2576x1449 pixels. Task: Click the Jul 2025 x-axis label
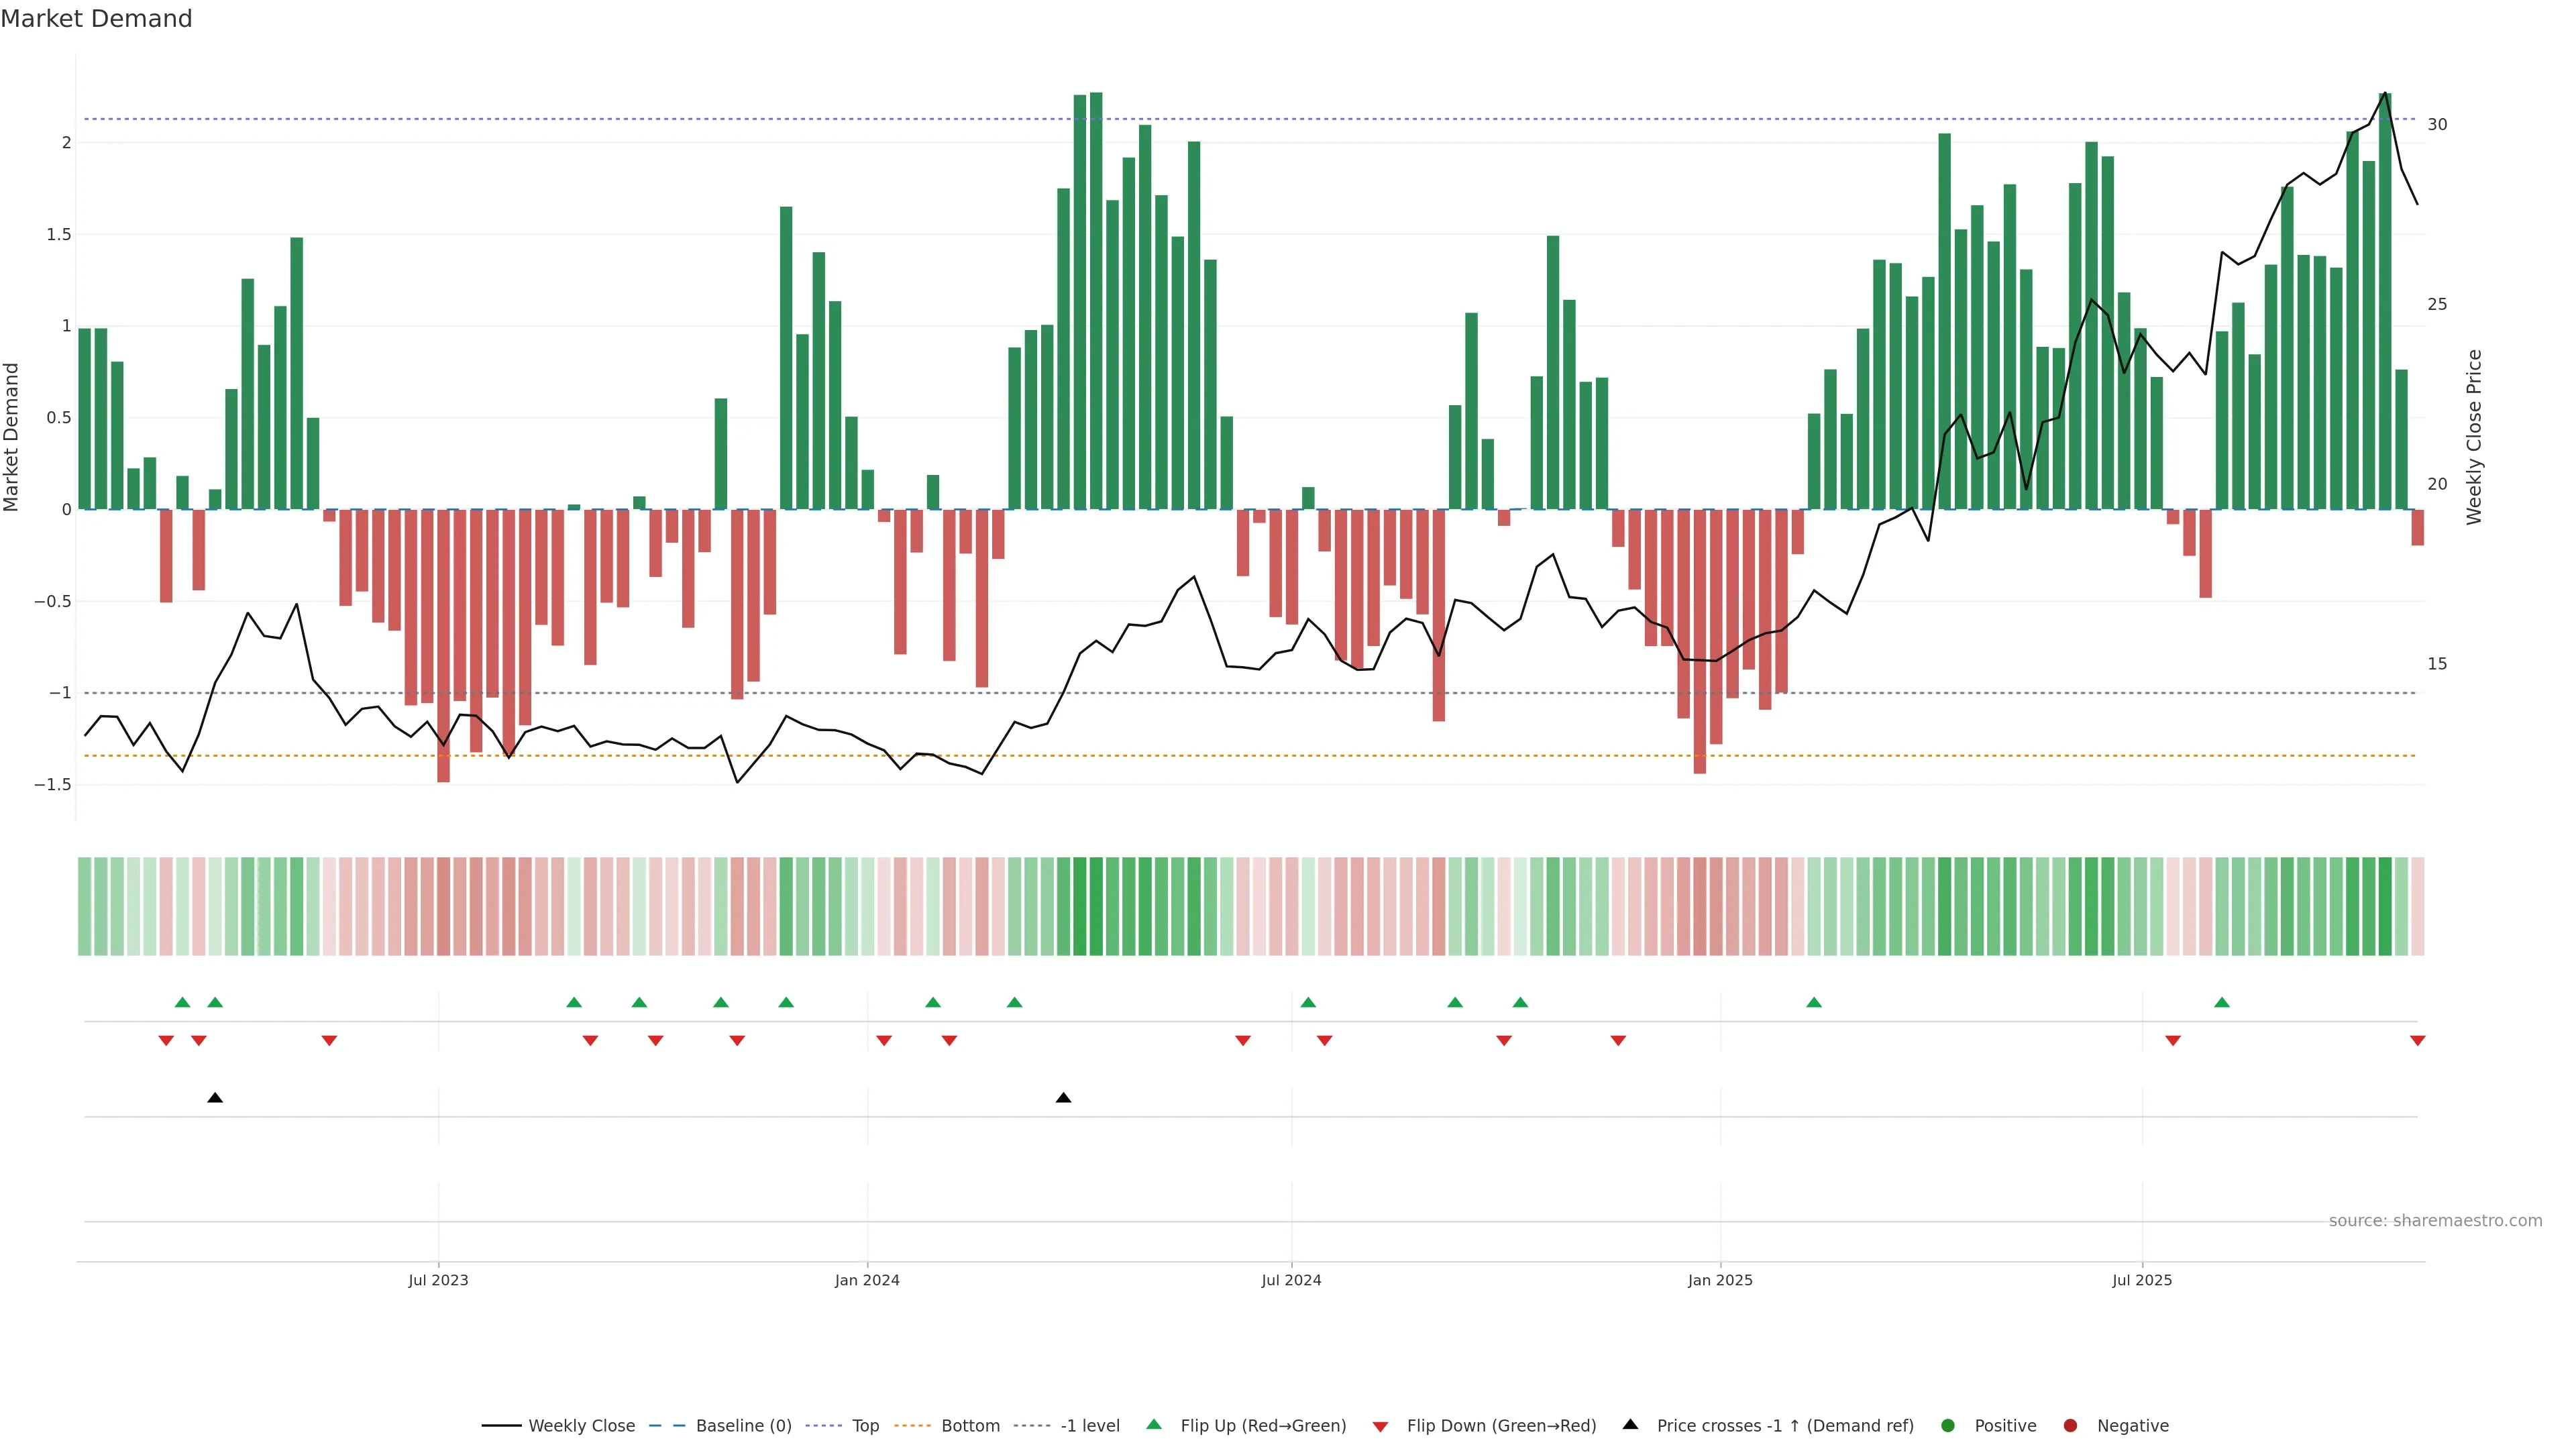click(2142, 1280)
